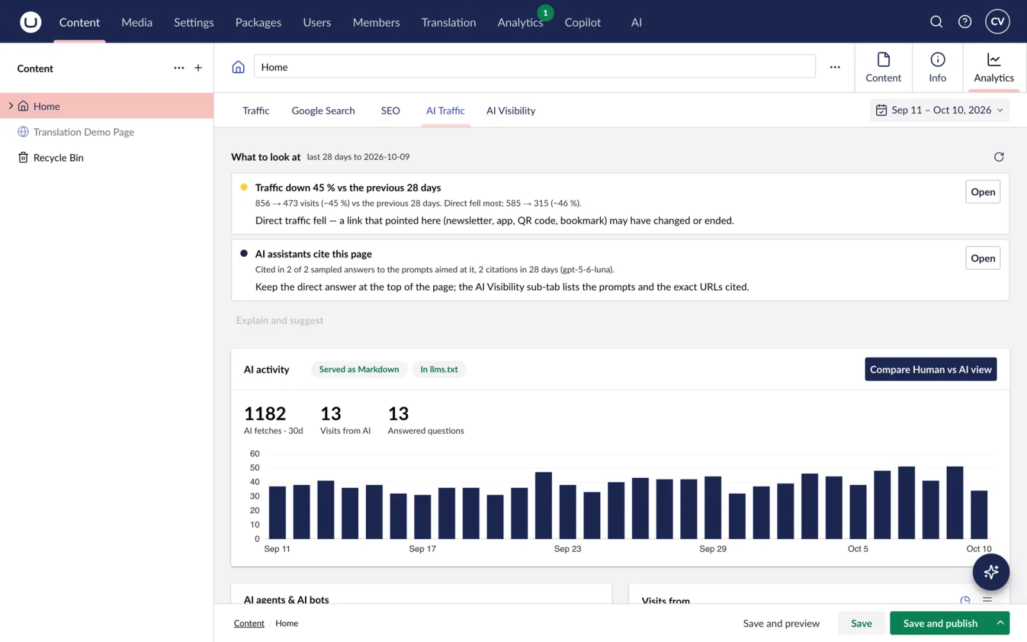Open the Settings section
1027x642 pixels.
click(194, 22)
